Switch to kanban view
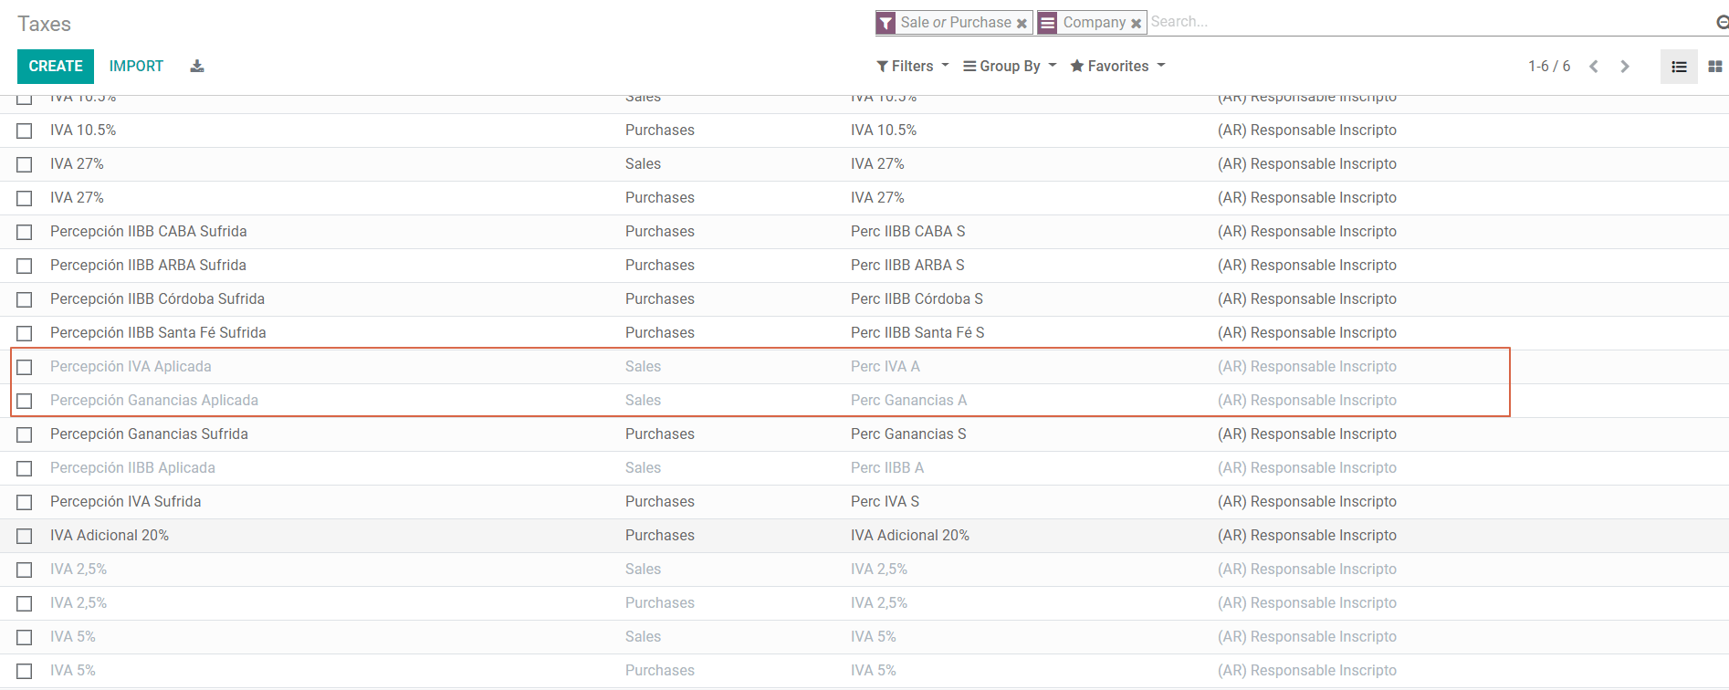The image size is (1729, 690). tap(1714, 67)
